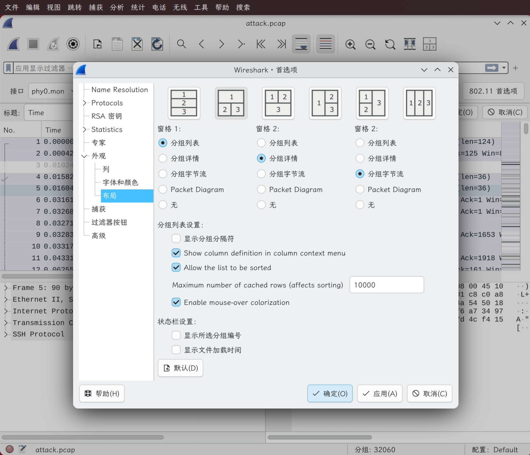Reset text to normal size
530x455 pixels.
[x=390, y=44]
